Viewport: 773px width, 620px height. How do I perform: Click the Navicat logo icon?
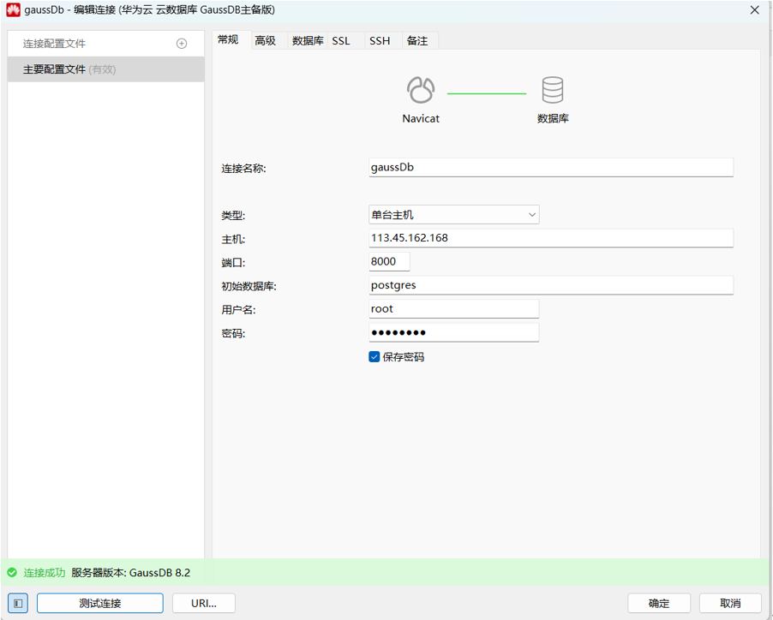421,90
